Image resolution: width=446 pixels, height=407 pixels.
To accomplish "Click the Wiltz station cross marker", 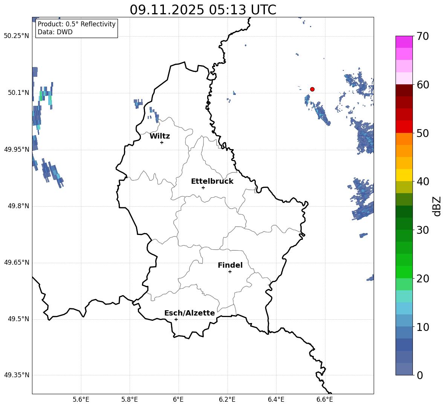I will [x=162, y=142].
